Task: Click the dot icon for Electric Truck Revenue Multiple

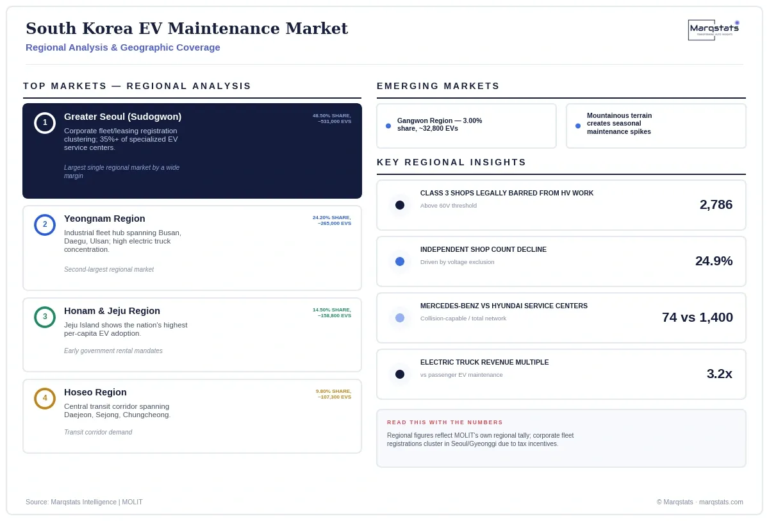Action: point(400,374)
